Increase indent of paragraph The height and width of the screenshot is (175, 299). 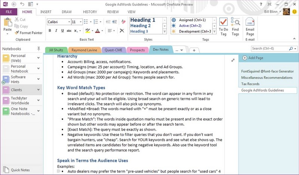[115, 22]
